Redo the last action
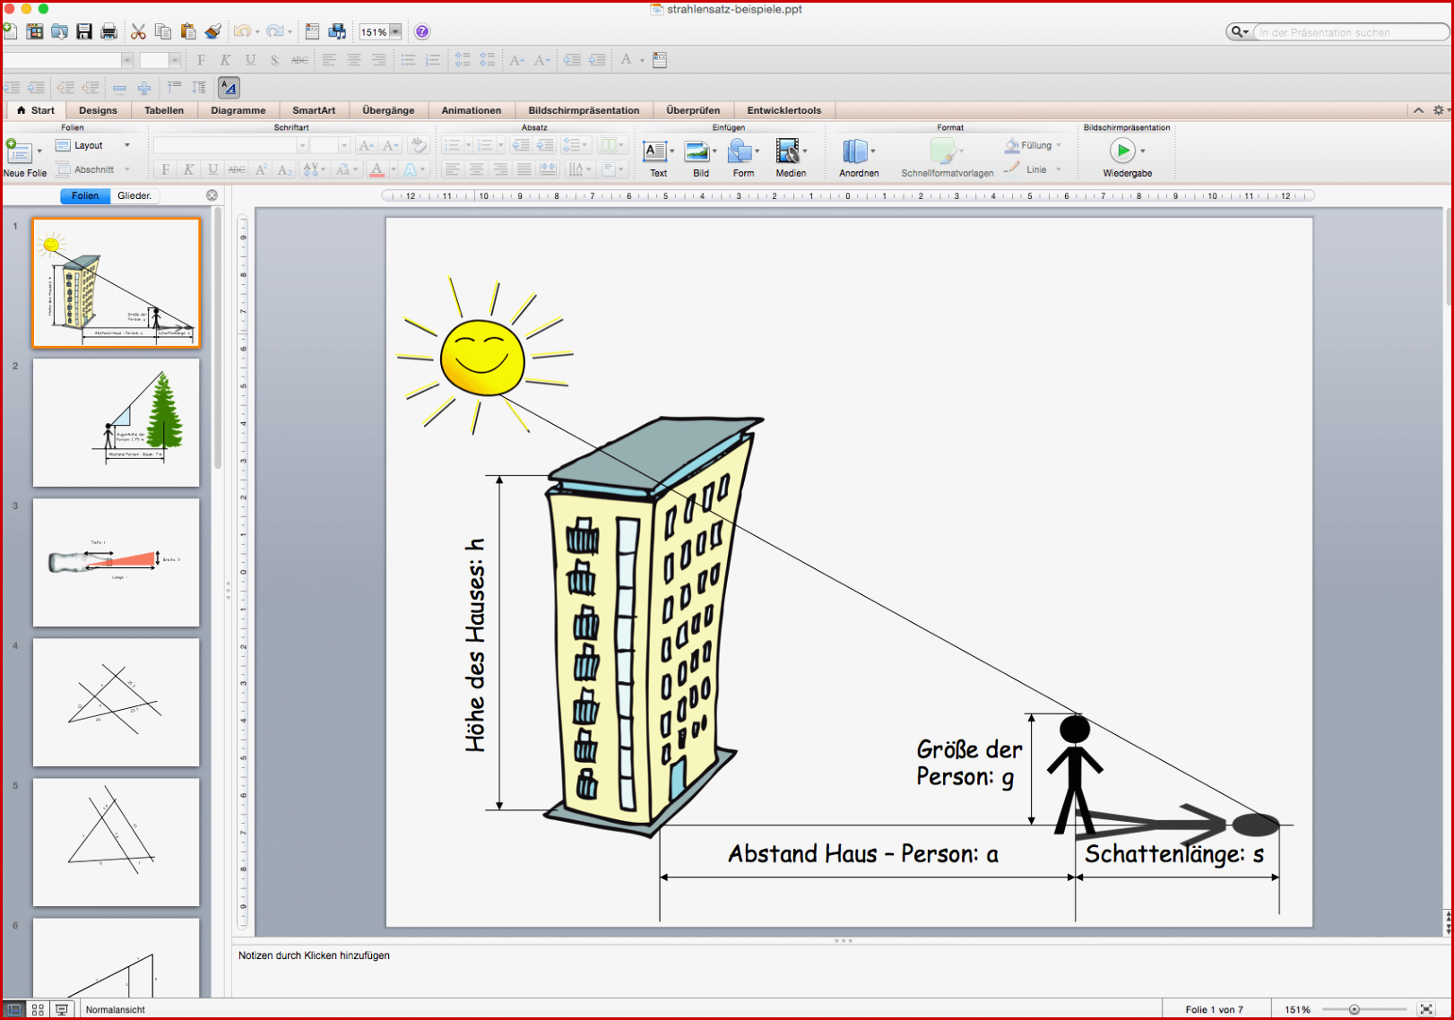This screenshot has width=1454, height=1020. point(274,31)
